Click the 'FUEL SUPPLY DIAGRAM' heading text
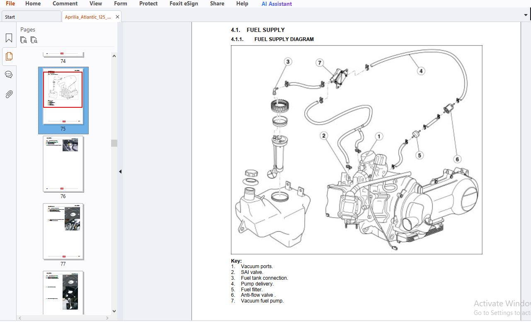The width and height of the screenshot is (531, 322). (284, 39)
